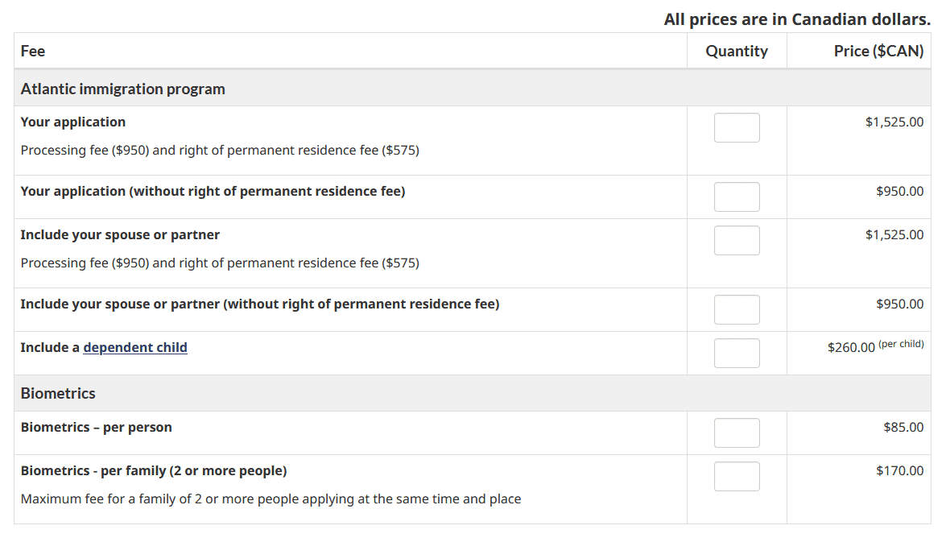Click the $170.00 family biometrics price
This screenshot has width=946, height=538.
click(x=899, y=470)
